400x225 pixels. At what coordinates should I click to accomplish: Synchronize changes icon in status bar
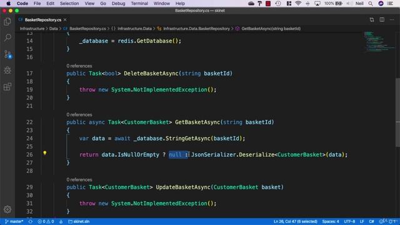click(x=31, y=221)
